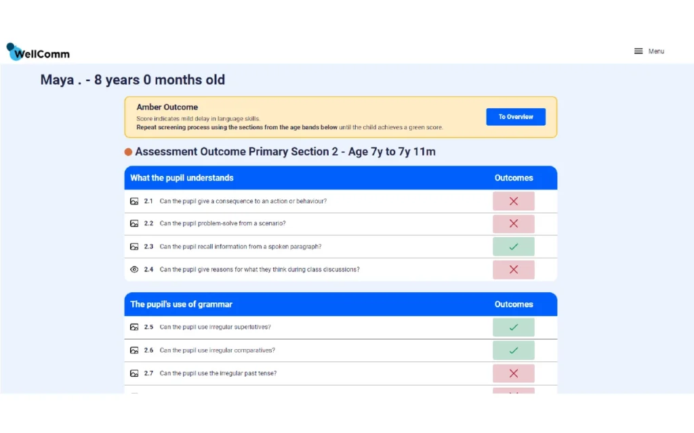
Task: Click the picture icon beside question 2.1
Action: point(134,202)
